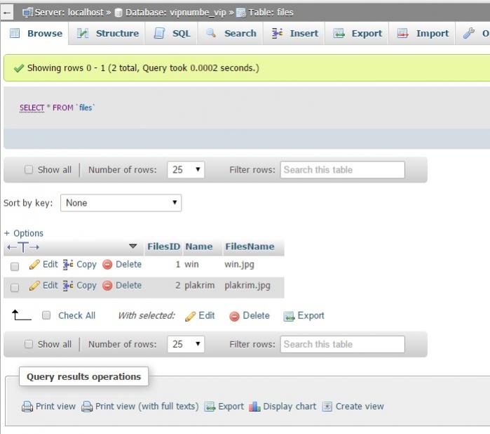Click the Import tab icon
The height and width of the screenshot is (434, 490).
click(403, 33)
